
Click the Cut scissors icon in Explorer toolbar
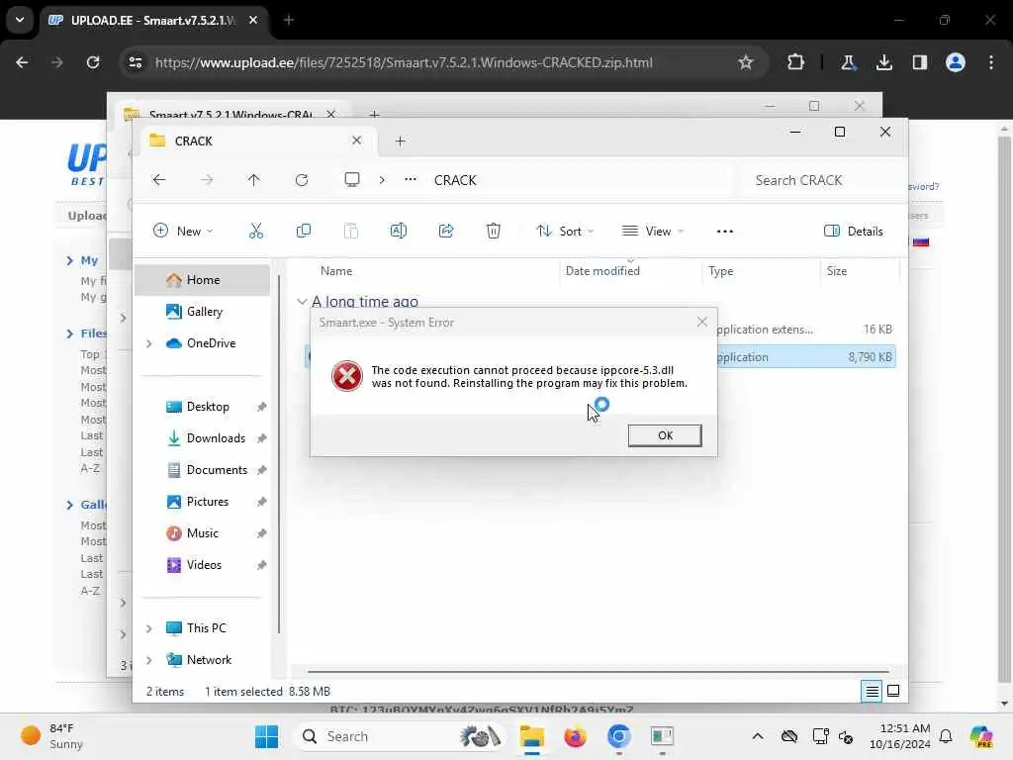click(256, 231)
